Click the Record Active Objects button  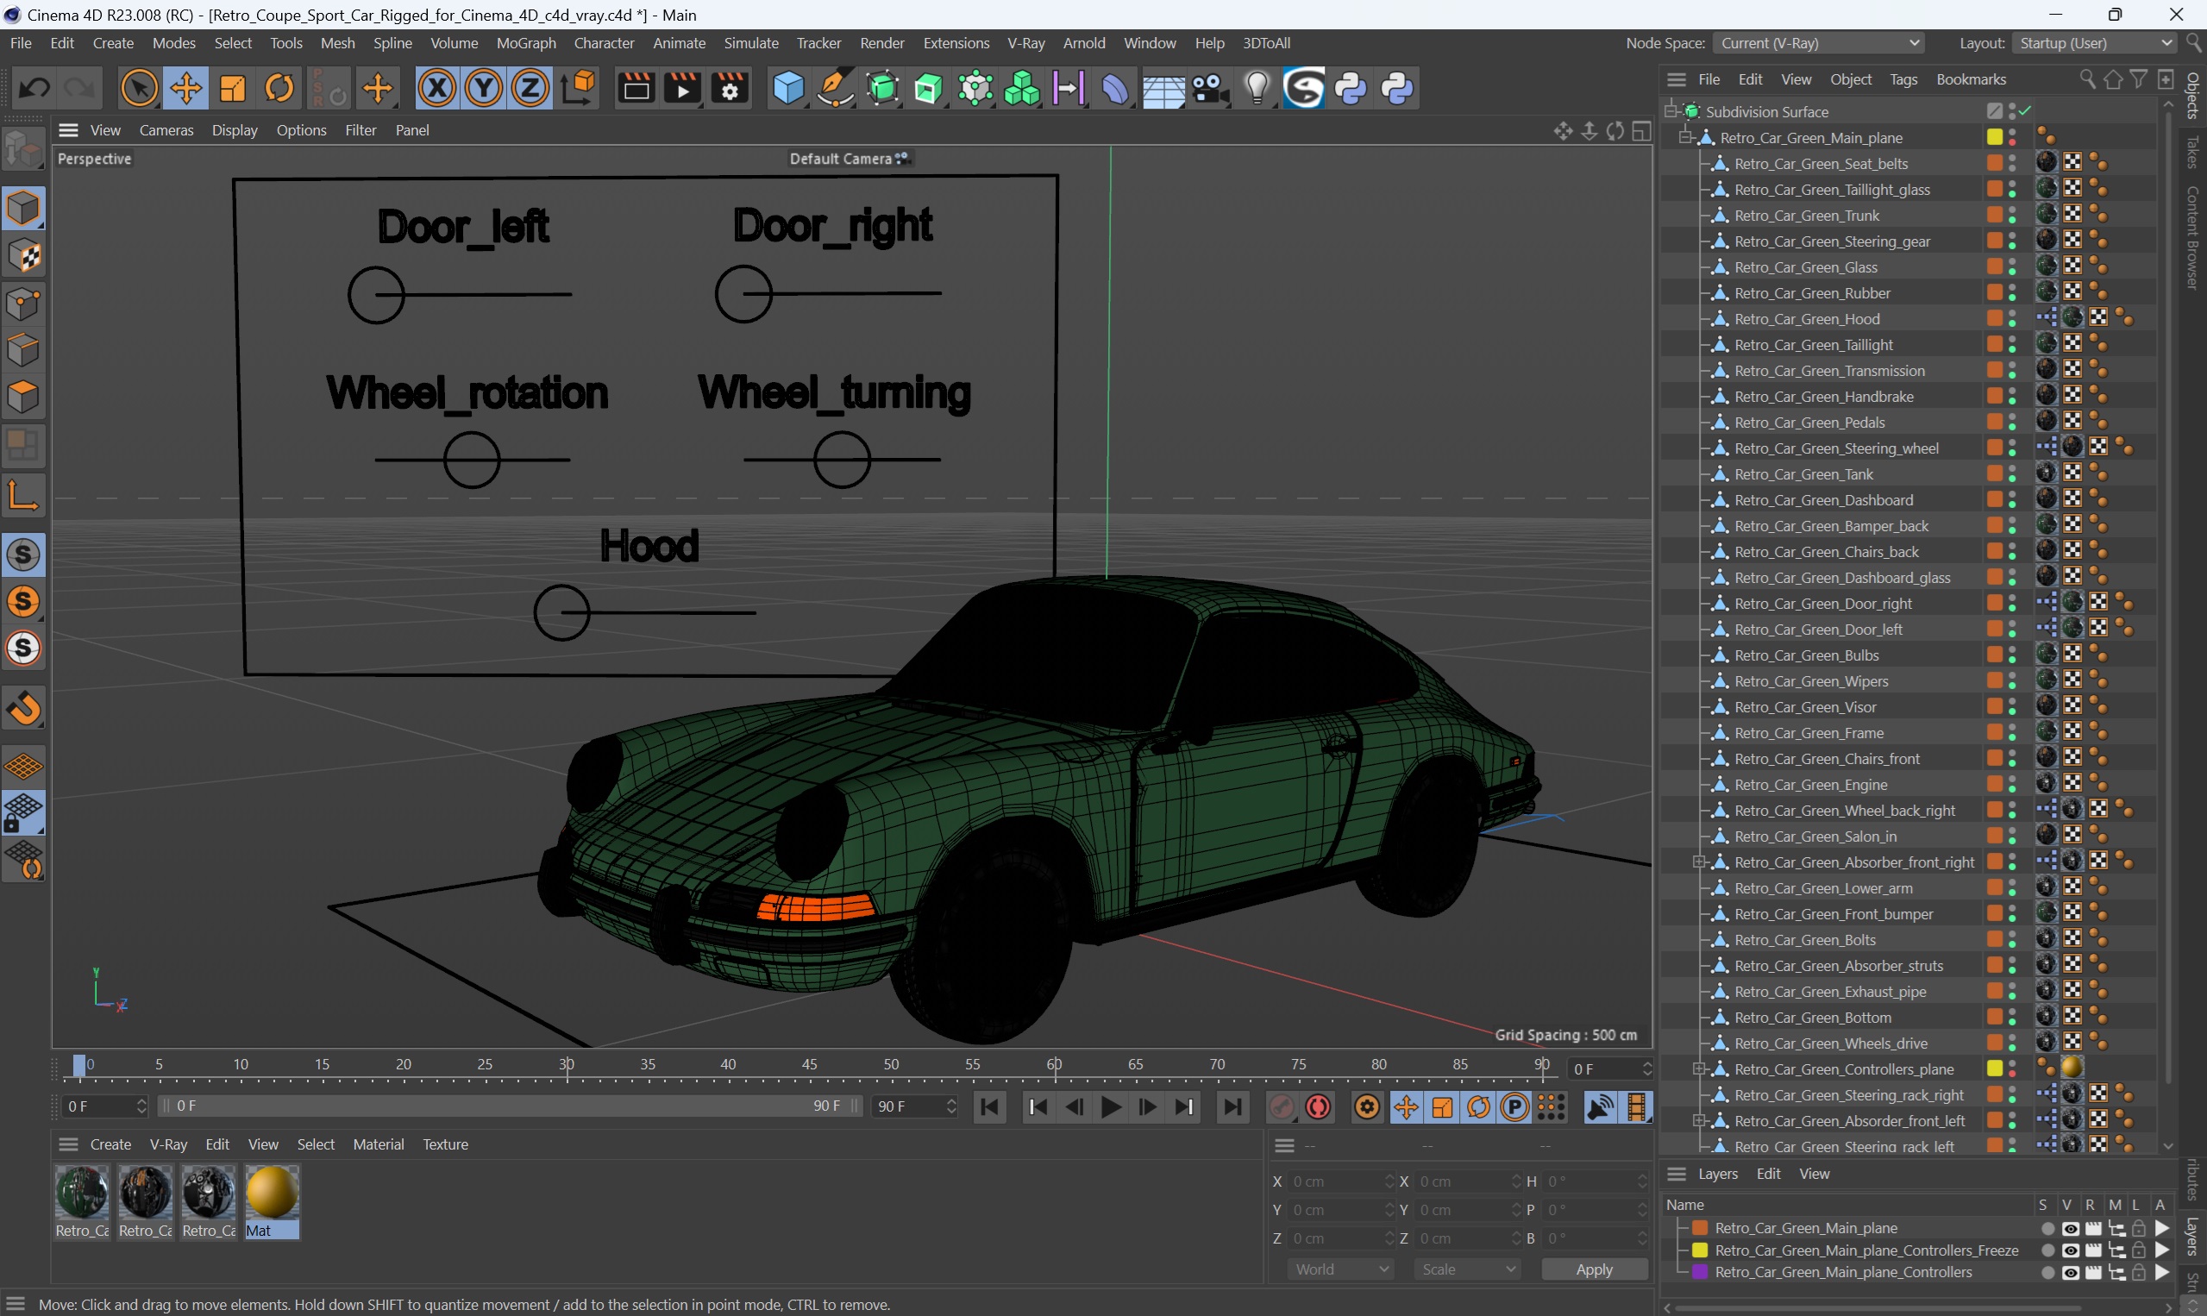pyautogui.click(x=1282, y=1106)
